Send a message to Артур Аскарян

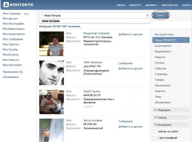point(125,121)
